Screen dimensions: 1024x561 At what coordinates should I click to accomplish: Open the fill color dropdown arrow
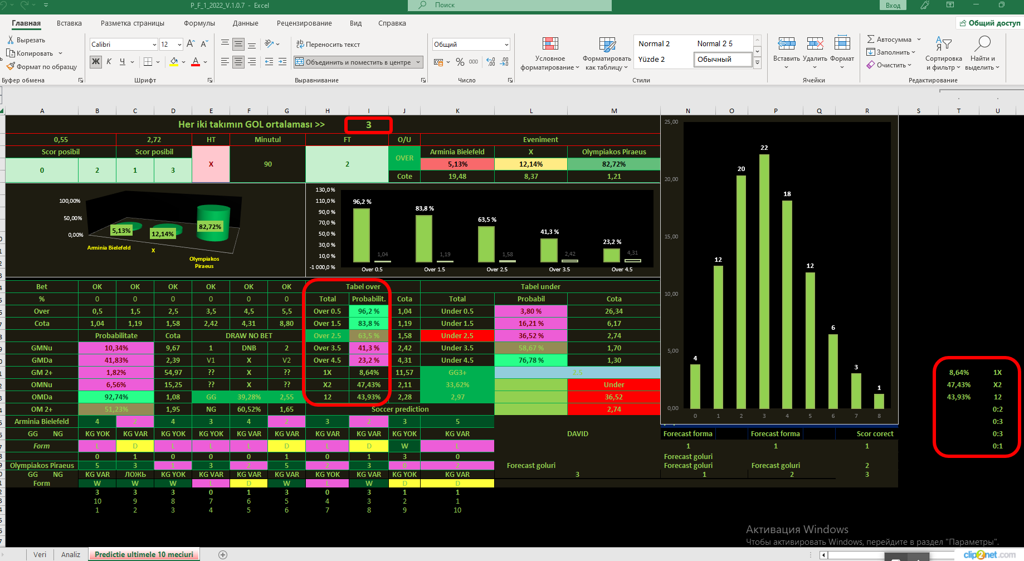pos(183,62)
